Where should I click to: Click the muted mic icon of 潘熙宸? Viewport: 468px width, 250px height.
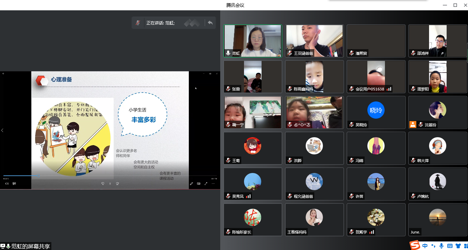coord(352,53)
